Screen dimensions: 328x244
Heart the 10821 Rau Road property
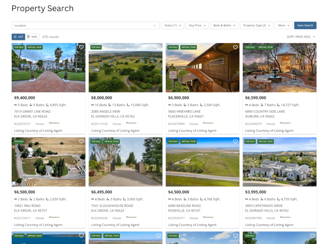click(x=81, y=142)
